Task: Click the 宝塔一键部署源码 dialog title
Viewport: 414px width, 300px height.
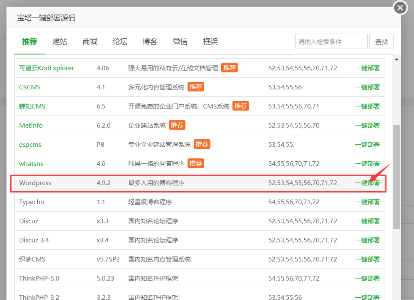Action: click(x=46, y=18)
